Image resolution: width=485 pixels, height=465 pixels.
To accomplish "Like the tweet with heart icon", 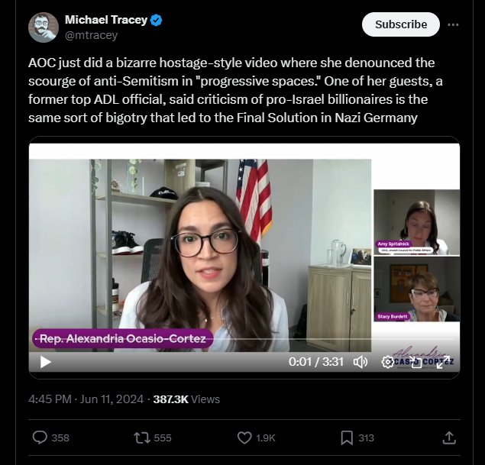I will 244,438.
